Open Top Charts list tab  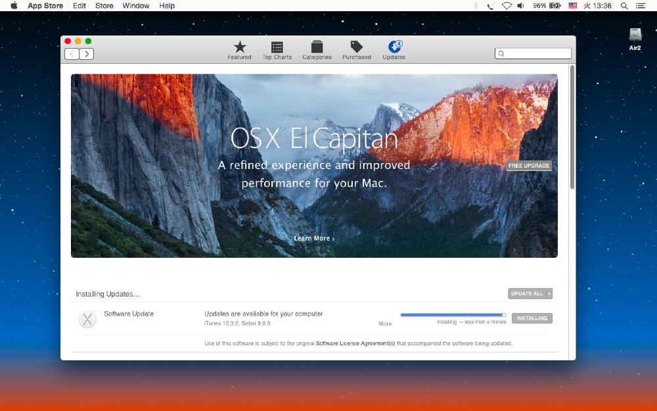tap(277, 51)
